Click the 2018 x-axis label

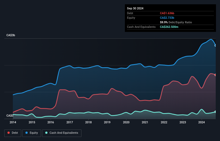[88, 122]
